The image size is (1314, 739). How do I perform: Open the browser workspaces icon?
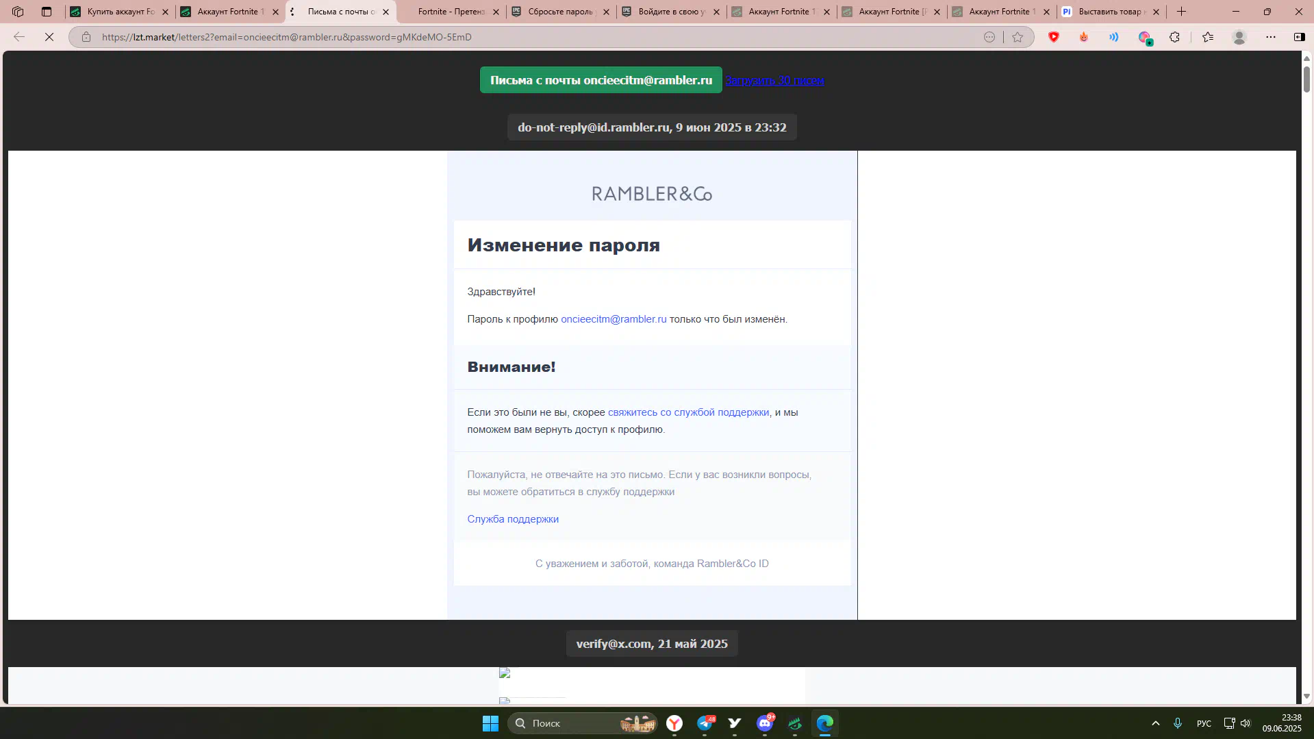18,12
